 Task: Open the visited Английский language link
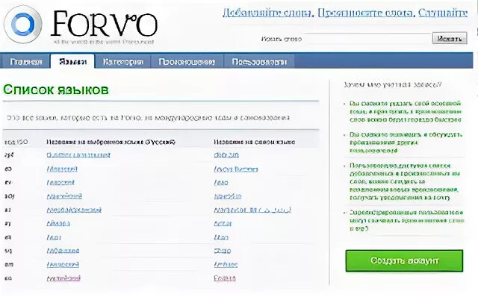click(63, 278)
